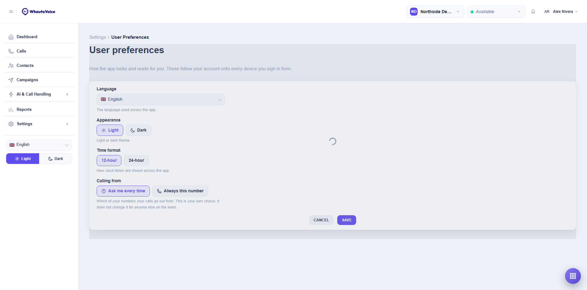Open Contacts in sidebar
This screenshot has width=587, height=290.
pos(39,66)
